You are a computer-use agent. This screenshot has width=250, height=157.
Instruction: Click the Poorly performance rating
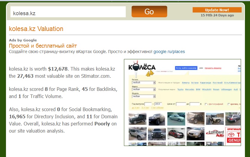click(102, 124)
